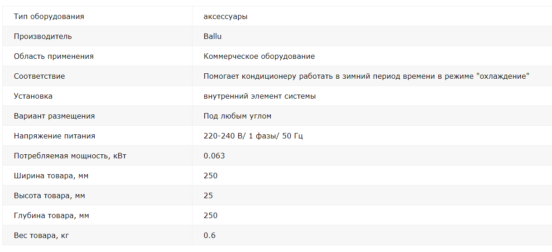This screenshot has height=252, width=552.
Task: Click the 'Тип оборудования' label cell
Action: (49, 17)
